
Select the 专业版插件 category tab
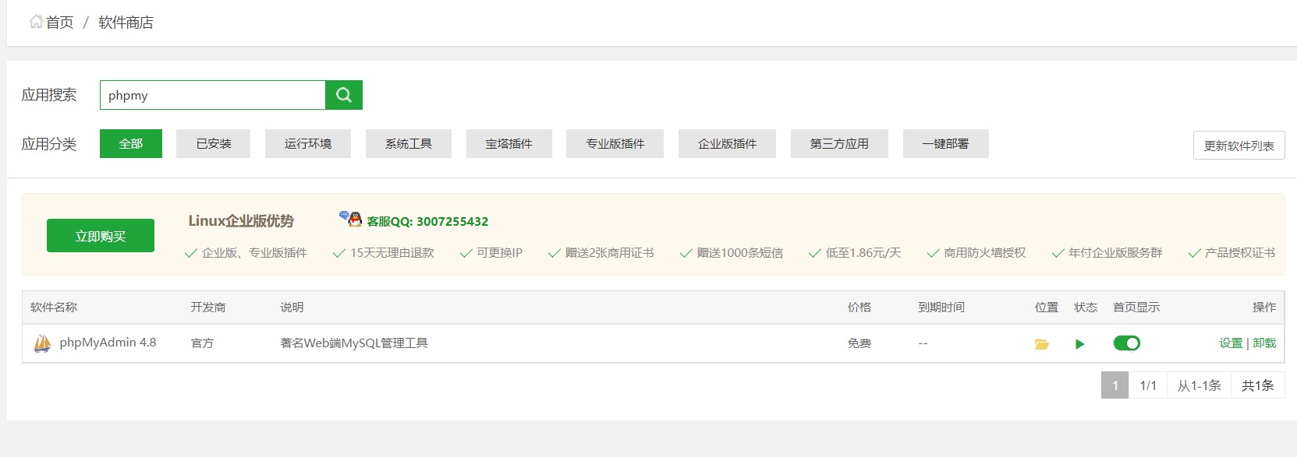tap(615, 144)
